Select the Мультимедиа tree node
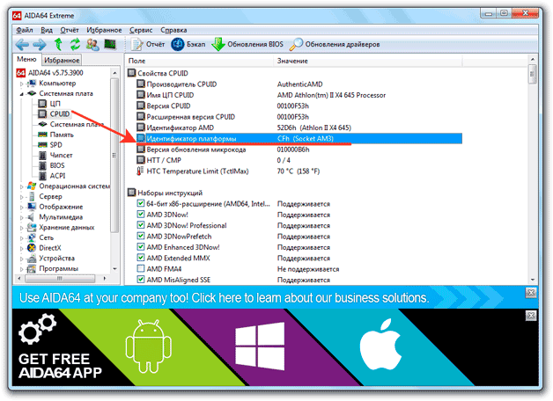This screenshot has width=553, height=401. coord(55,217)
